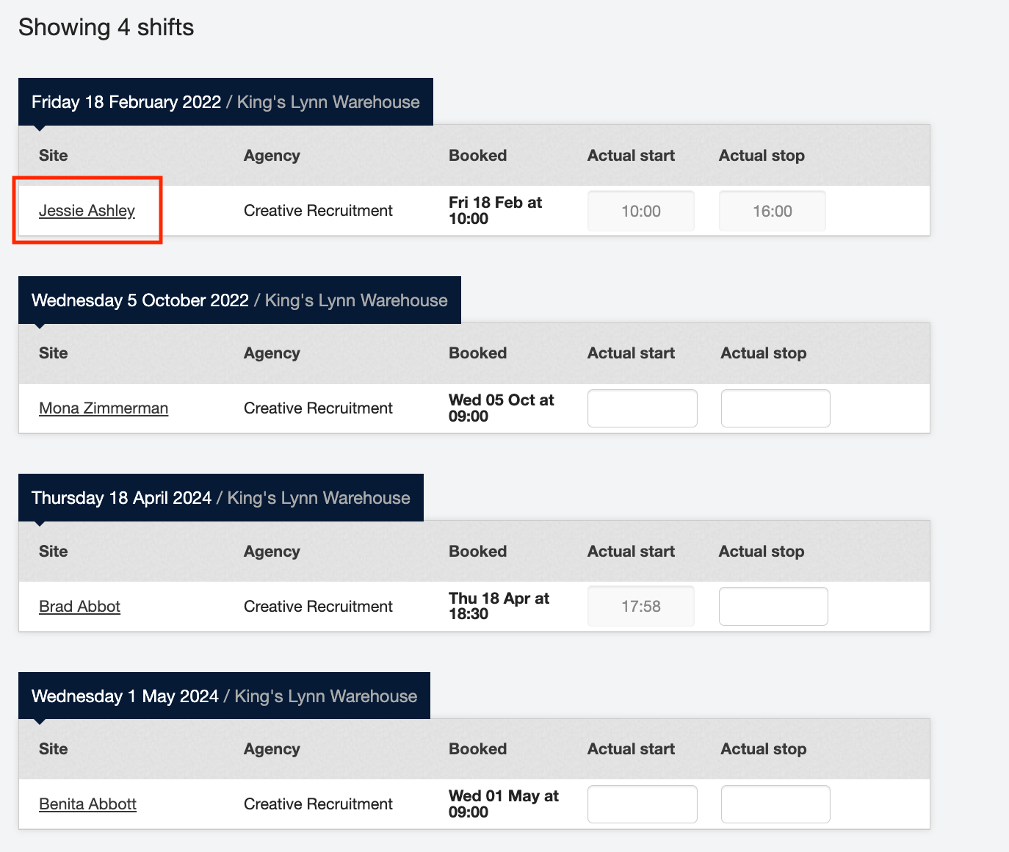This screenshot has width=1009, height=852.
Task: Click the Wednesday 5 October 2022 header
Action: point(239,300)
